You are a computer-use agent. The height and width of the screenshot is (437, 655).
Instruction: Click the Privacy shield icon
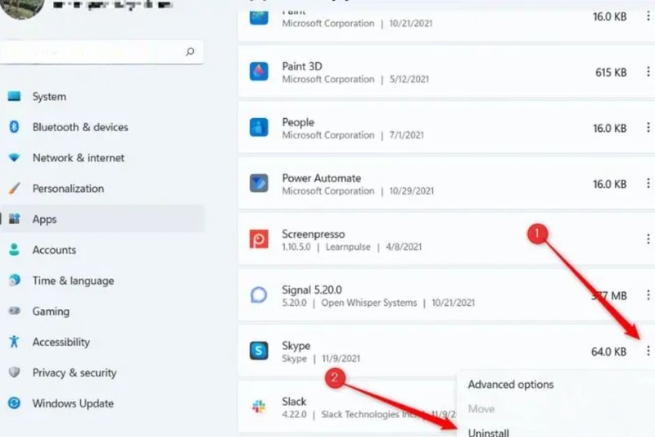click(x=14, y=372)
